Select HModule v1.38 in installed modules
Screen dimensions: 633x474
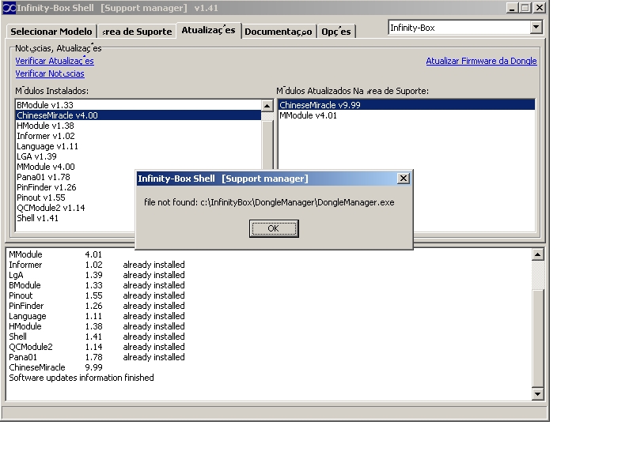[x=138, y=126]
